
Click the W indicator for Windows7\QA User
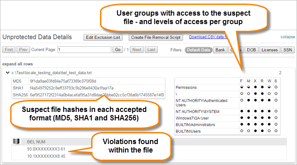tap(269, 118)
